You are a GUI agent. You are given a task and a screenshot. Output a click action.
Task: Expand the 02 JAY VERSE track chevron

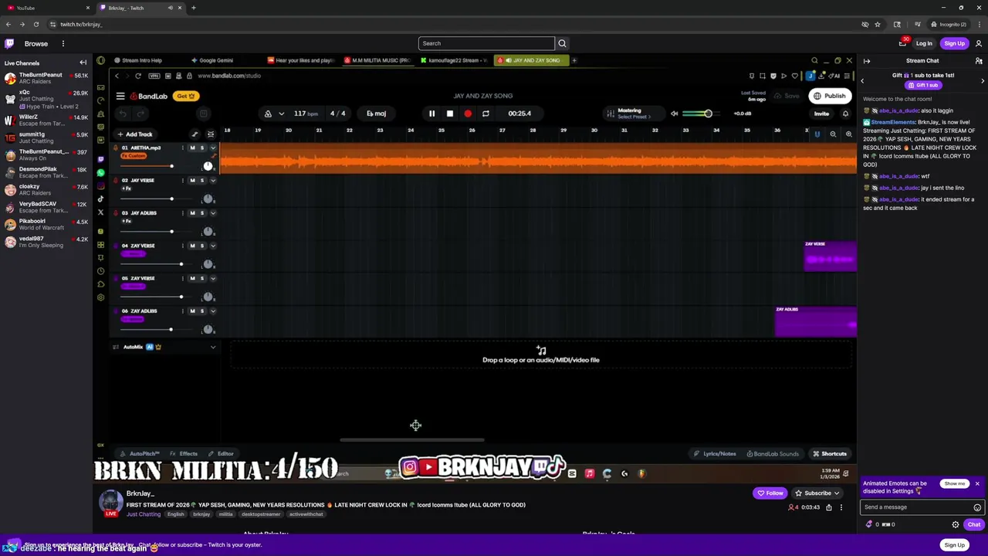point(213,180)
